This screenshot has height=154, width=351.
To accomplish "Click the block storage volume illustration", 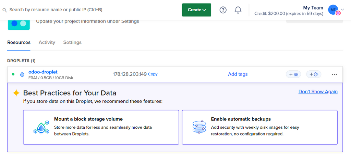I will [40, 127].
